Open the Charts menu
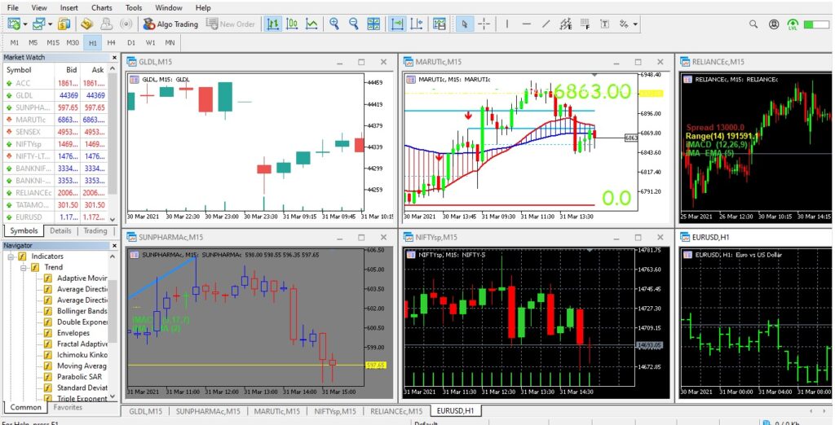This screenshot has width=835, height=425. [x=102, y=8]
